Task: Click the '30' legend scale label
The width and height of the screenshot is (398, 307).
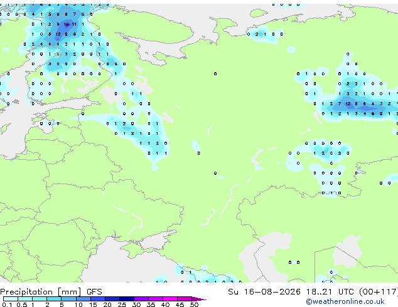Action: pos(136,304)
